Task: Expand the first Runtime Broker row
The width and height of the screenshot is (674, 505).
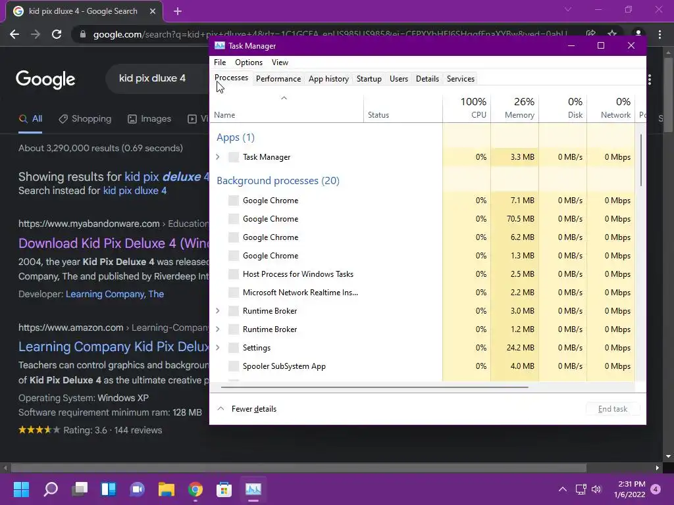Action: [218, 310]
